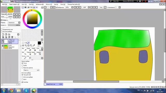Toggle the AntiAlias checkbox
The image size is (166, 93).
(x=22, y=82)
